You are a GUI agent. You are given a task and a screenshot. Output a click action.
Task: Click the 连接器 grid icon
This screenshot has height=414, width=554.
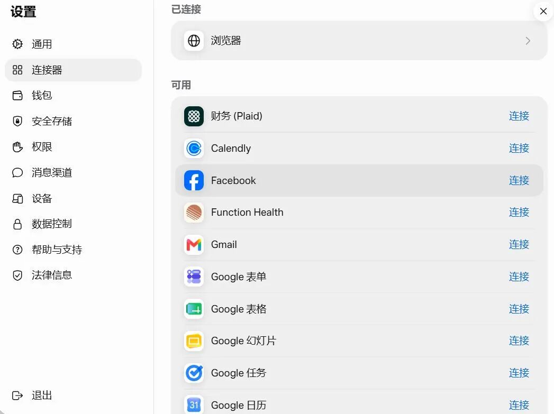pos(17,70)
